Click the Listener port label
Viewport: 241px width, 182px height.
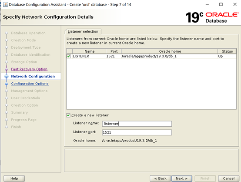coord(85,132)
